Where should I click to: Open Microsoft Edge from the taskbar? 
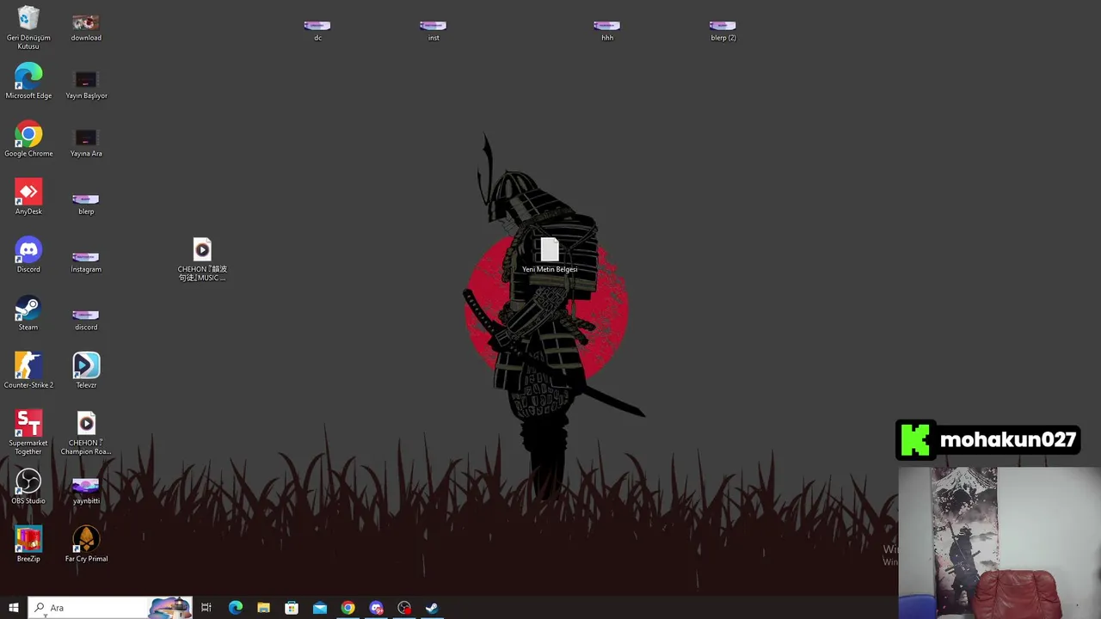tap(235, 608)
